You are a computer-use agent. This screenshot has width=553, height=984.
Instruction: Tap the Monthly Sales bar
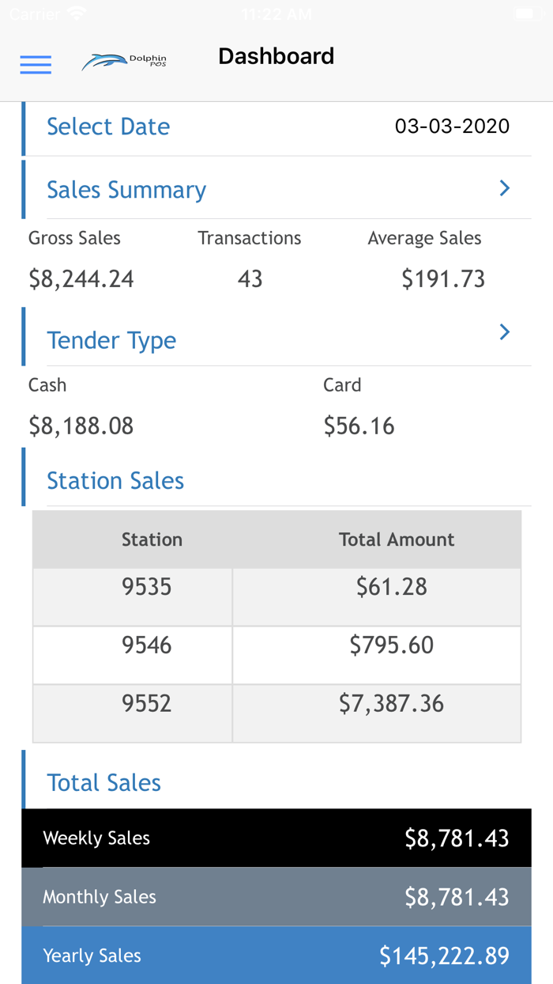[276, 897]
